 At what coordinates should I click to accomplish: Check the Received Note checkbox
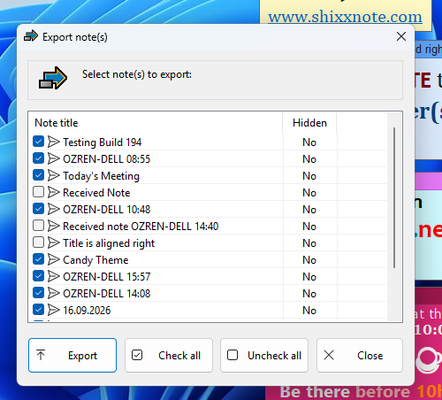pyautogui.click(x=38, y=192)
